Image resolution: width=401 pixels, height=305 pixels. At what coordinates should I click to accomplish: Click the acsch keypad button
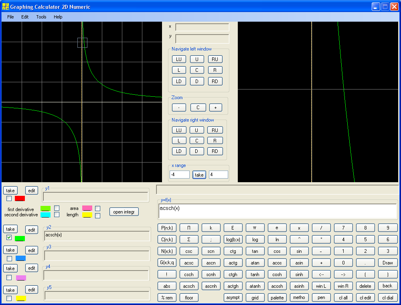[x=189, y=286]
